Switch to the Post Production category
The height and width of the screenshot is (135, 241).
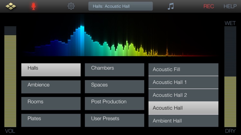coord(114,103)
